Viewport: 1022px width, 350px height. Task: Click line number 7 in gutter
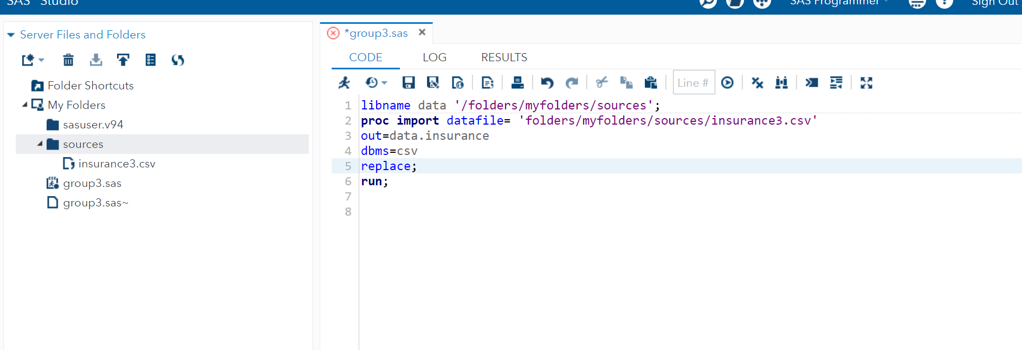tap(348, 196)
